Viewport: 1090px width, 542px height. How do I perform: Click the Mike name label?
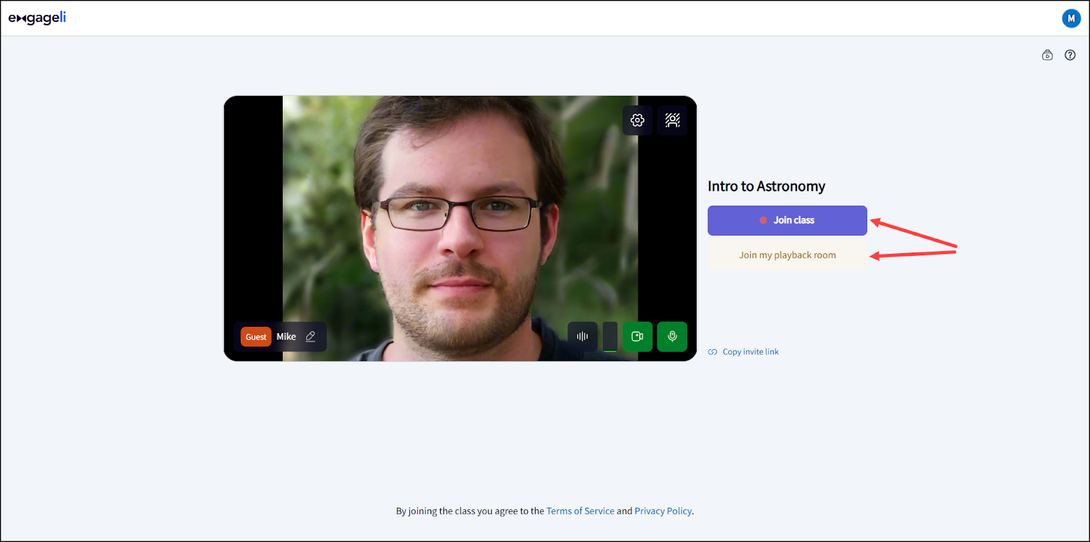(x=286, y=336)
